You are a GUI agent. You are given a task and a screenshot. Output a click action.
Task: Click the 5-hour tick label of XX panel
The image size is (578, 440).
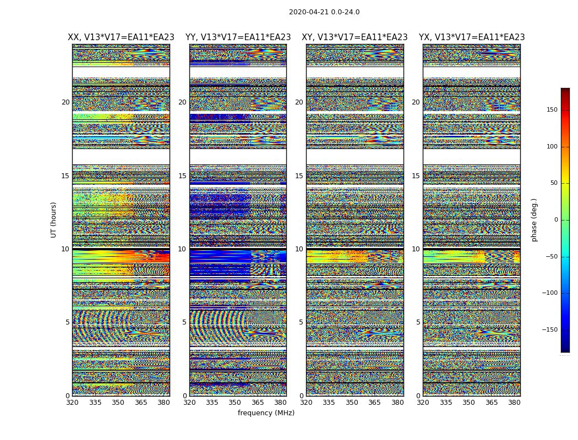click(68, 322)
